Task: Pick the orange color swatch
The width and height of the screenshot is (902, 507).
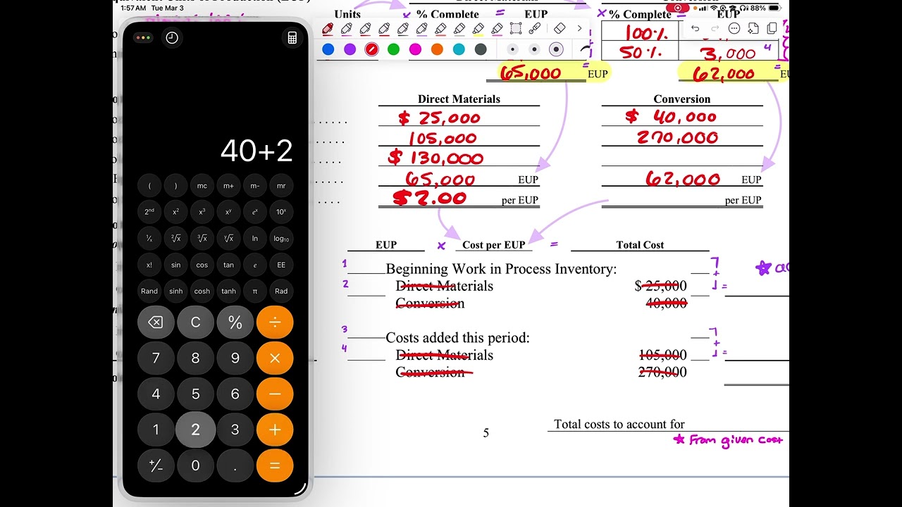Action: pos(437,49)
